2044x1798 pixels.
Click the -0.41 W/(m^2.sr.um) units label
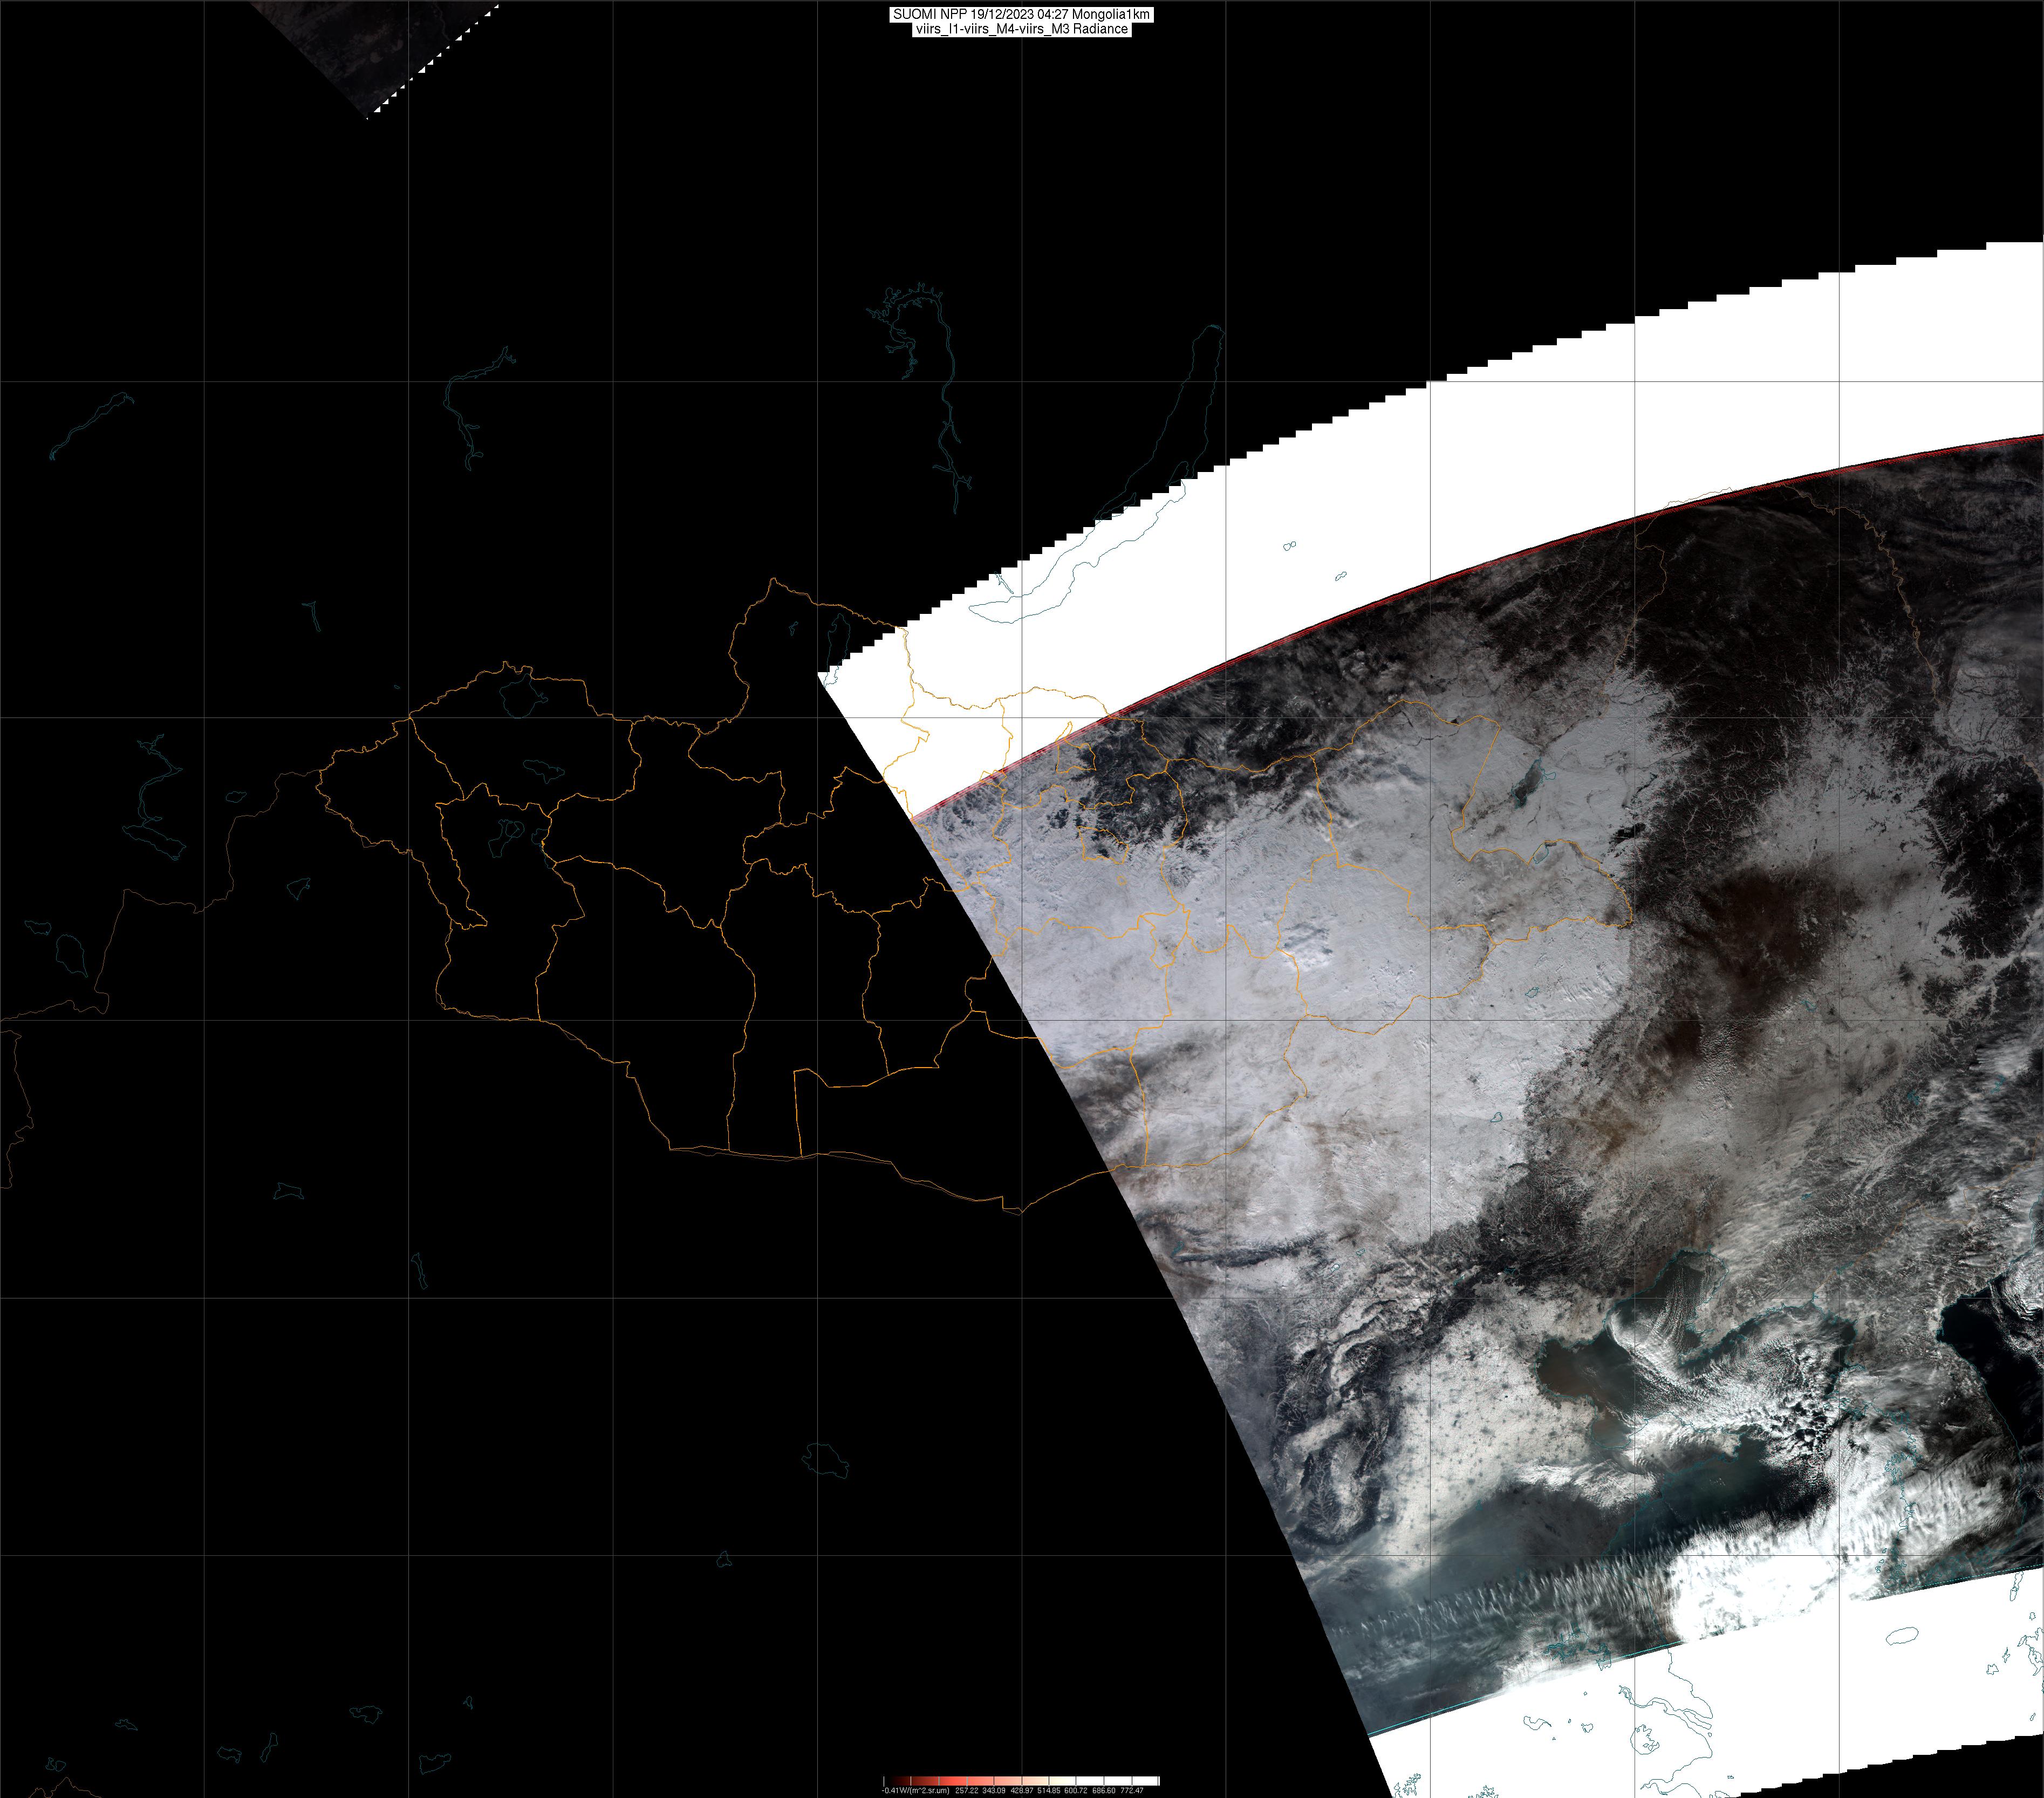[915, 1790]
